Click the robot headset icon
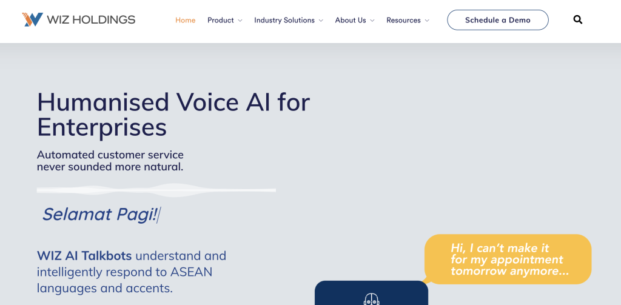Screen dimensions: 621x305 coord(371,299)
